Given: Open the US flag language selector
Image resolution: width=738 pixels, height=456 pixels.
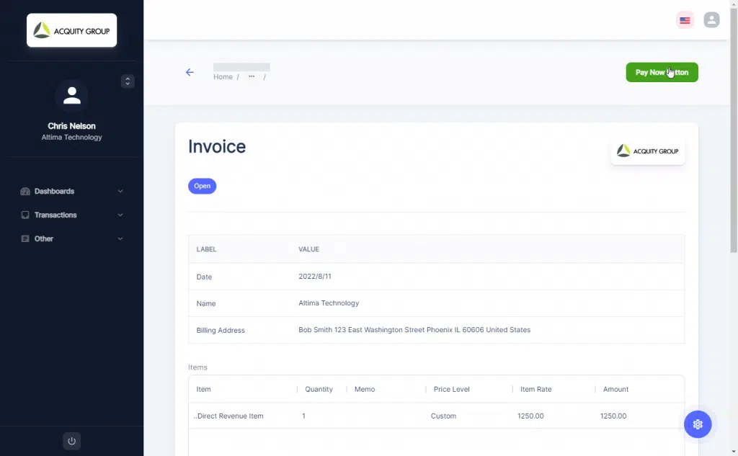Looking at the screenshot, I should click(685, 20).
